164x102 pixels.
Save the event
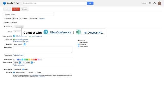coord(16,9)
